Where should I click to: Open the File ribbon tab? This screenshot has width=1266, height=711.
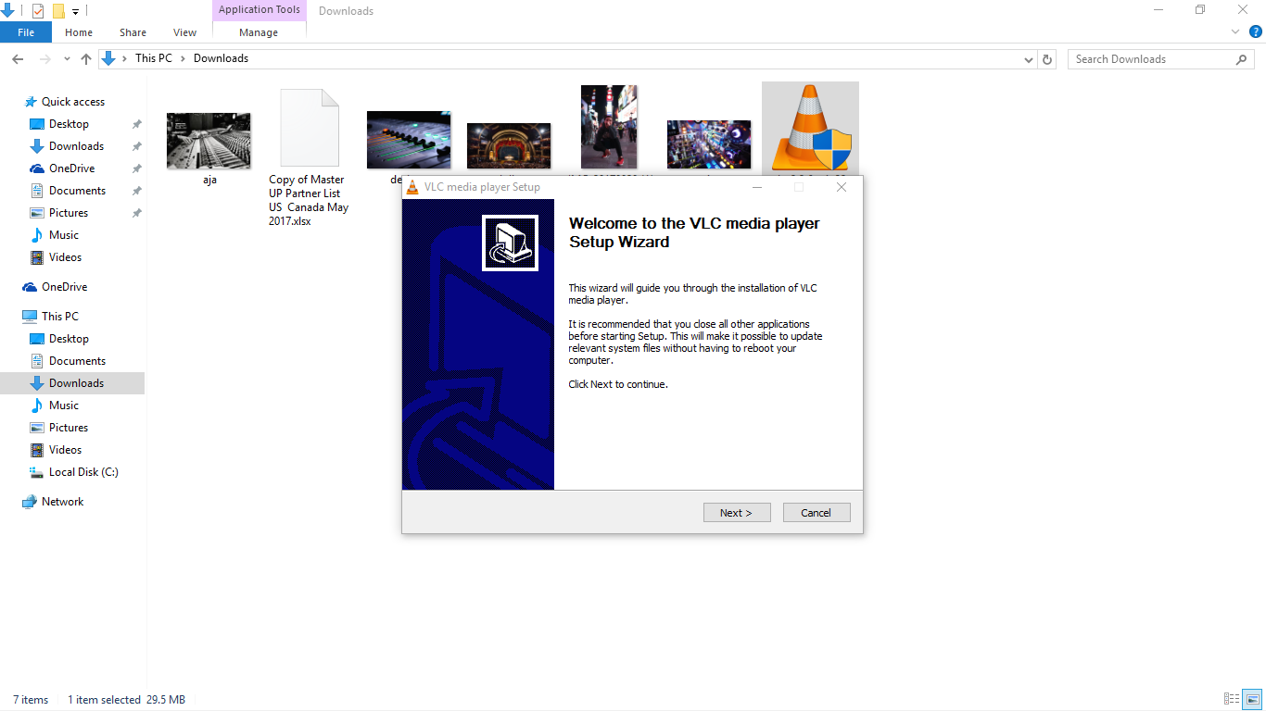(26, 32)
